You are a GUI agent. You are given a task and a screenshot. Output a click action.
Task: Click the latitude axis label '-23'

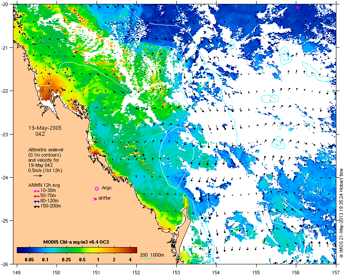click(5, 134)
